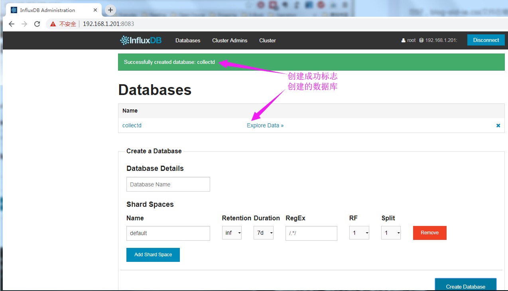Open the Retention dropdown showing inf

pyautogui.click(x=232, y=233)
